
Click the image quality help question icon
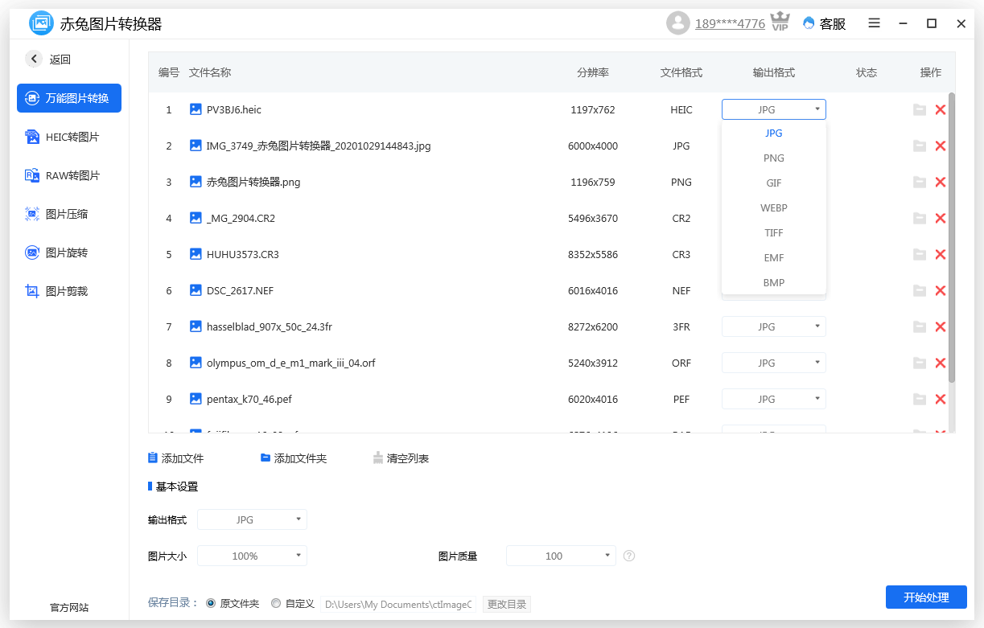[x=629, y=556]
